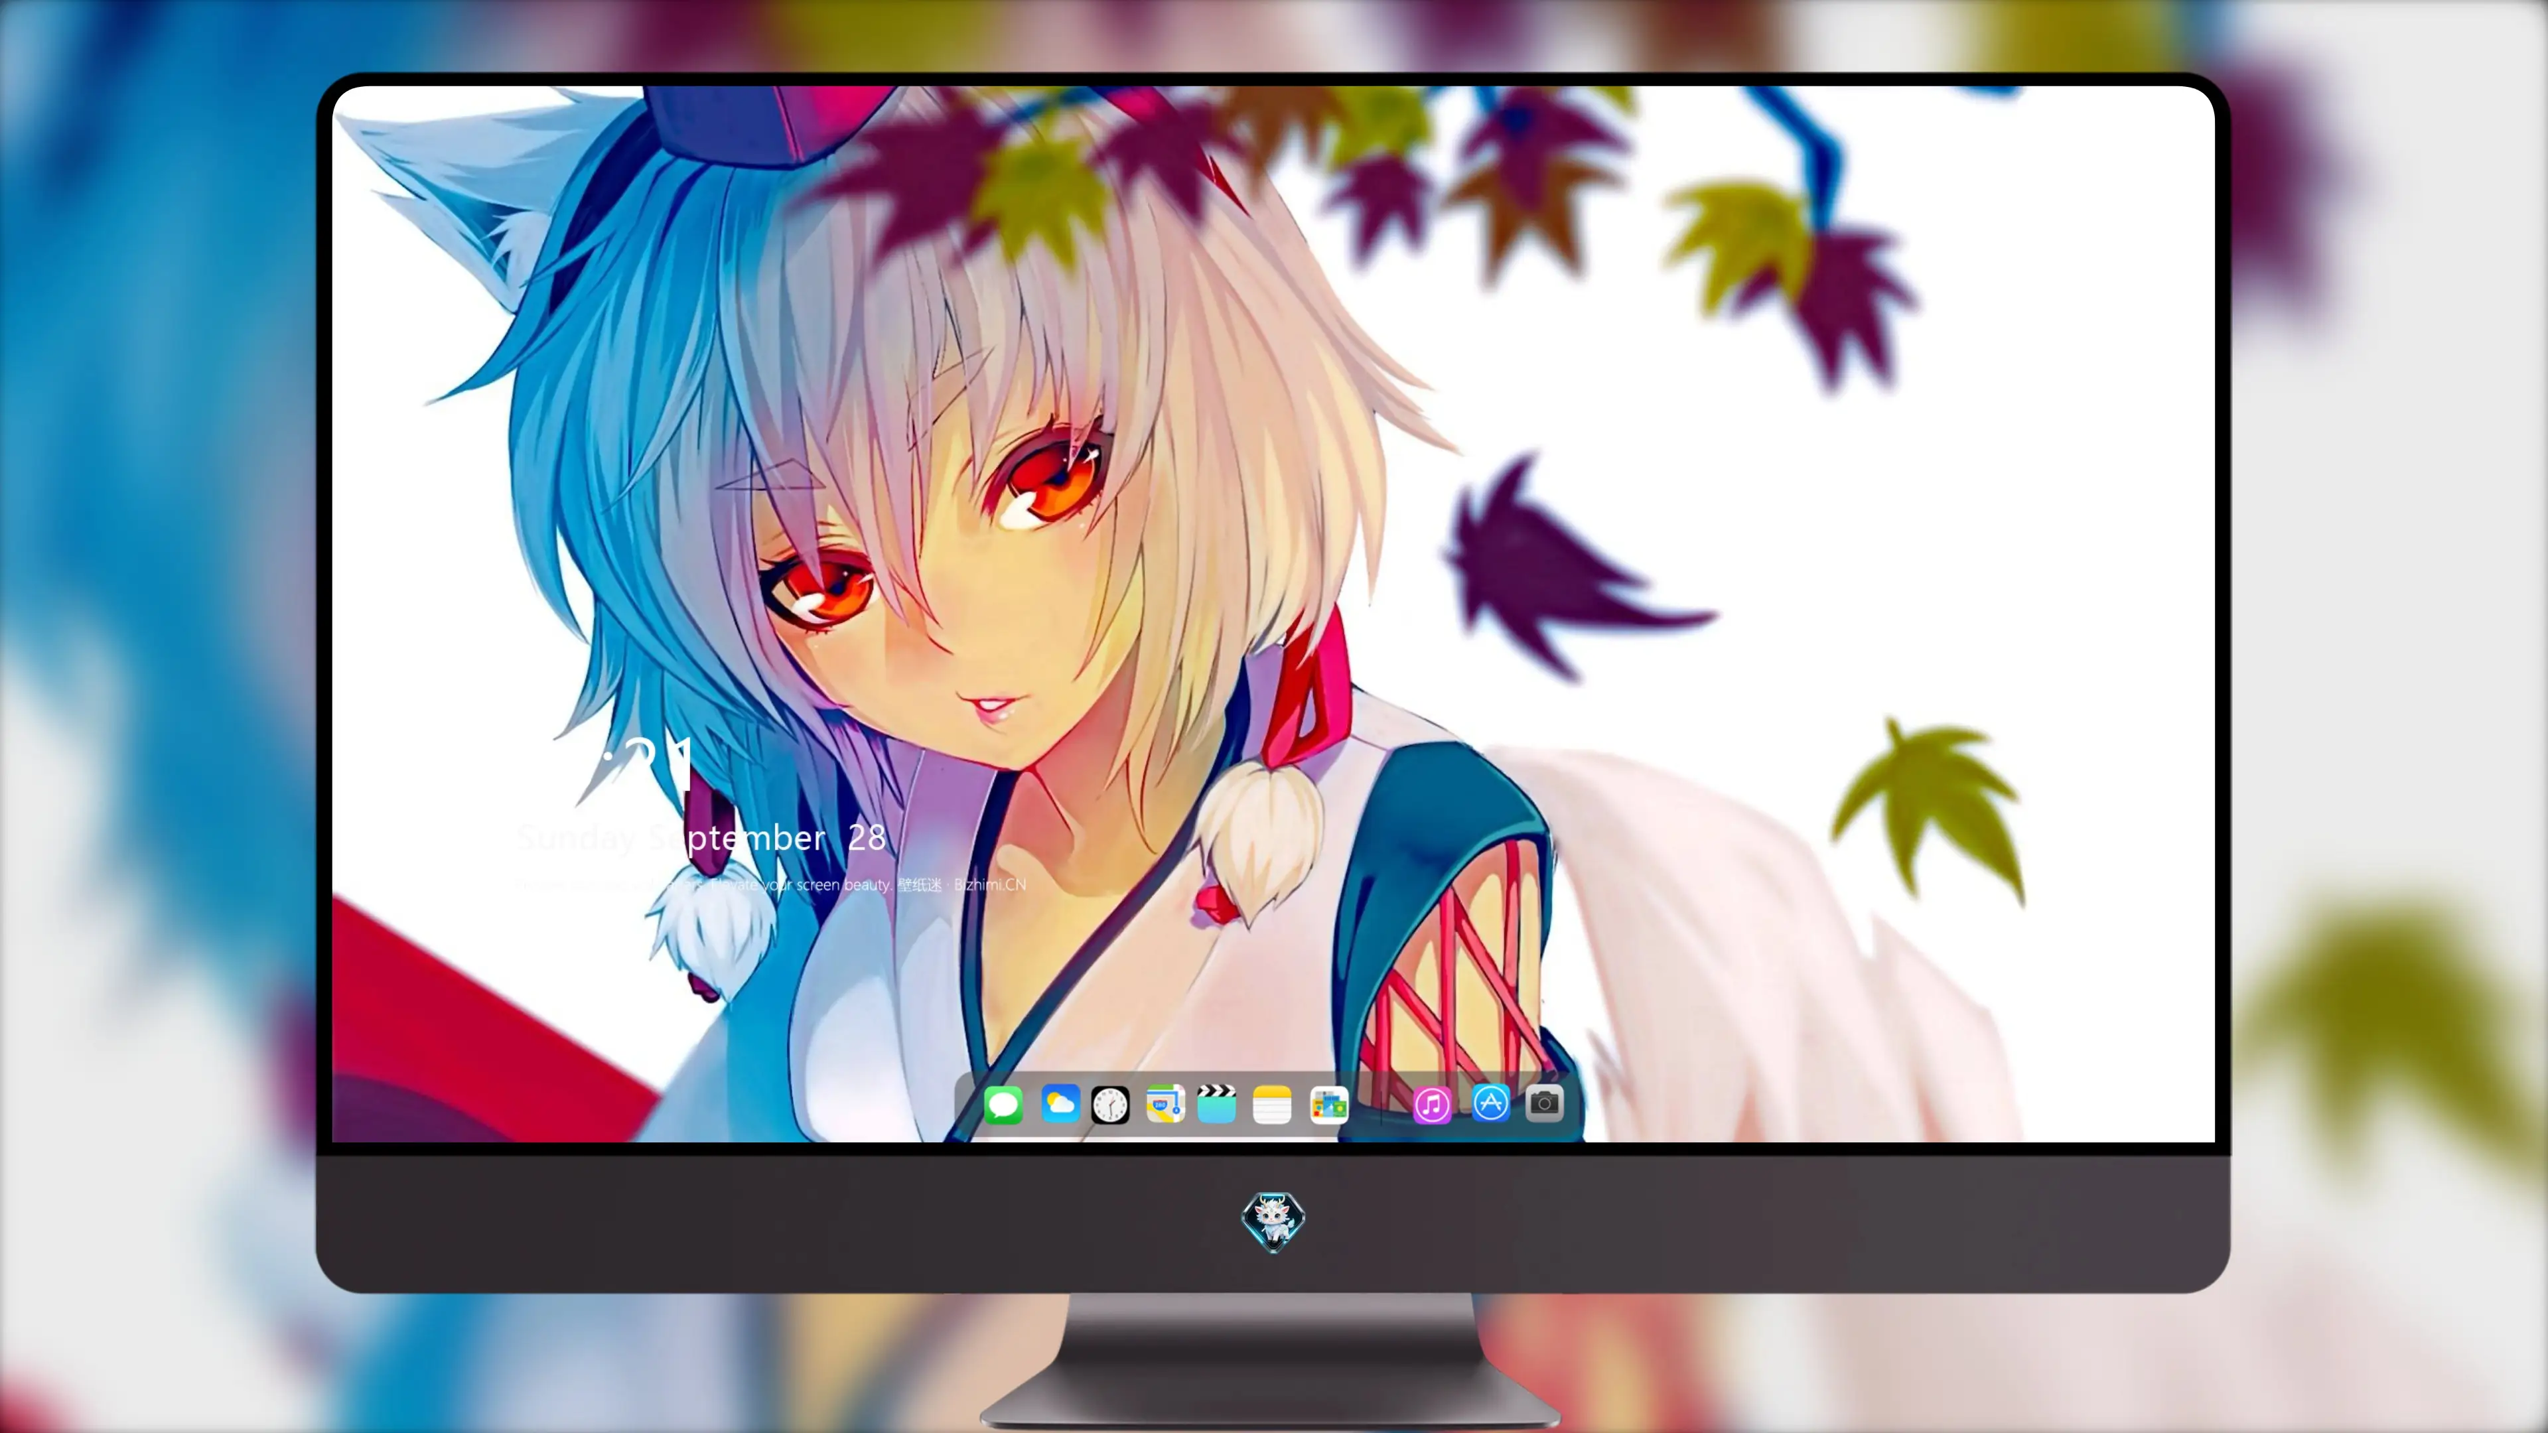2548x1433 pixels.
Task: Launch the Videos clapperboard app in the dock
Action: tap(1217, 1104)
